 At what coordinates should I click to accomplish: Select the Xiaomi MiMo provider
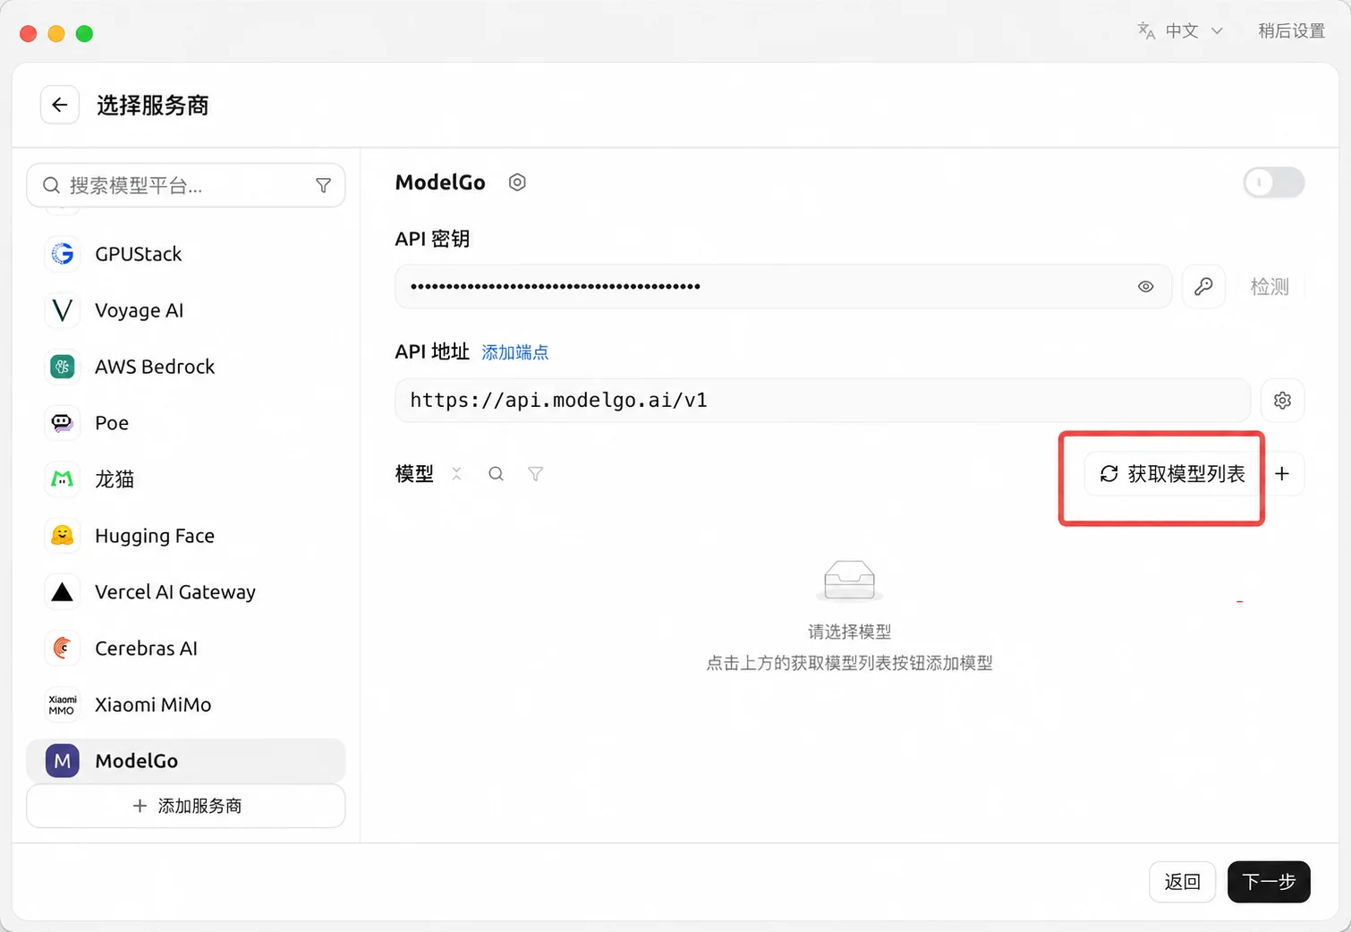tap(186, 705)
